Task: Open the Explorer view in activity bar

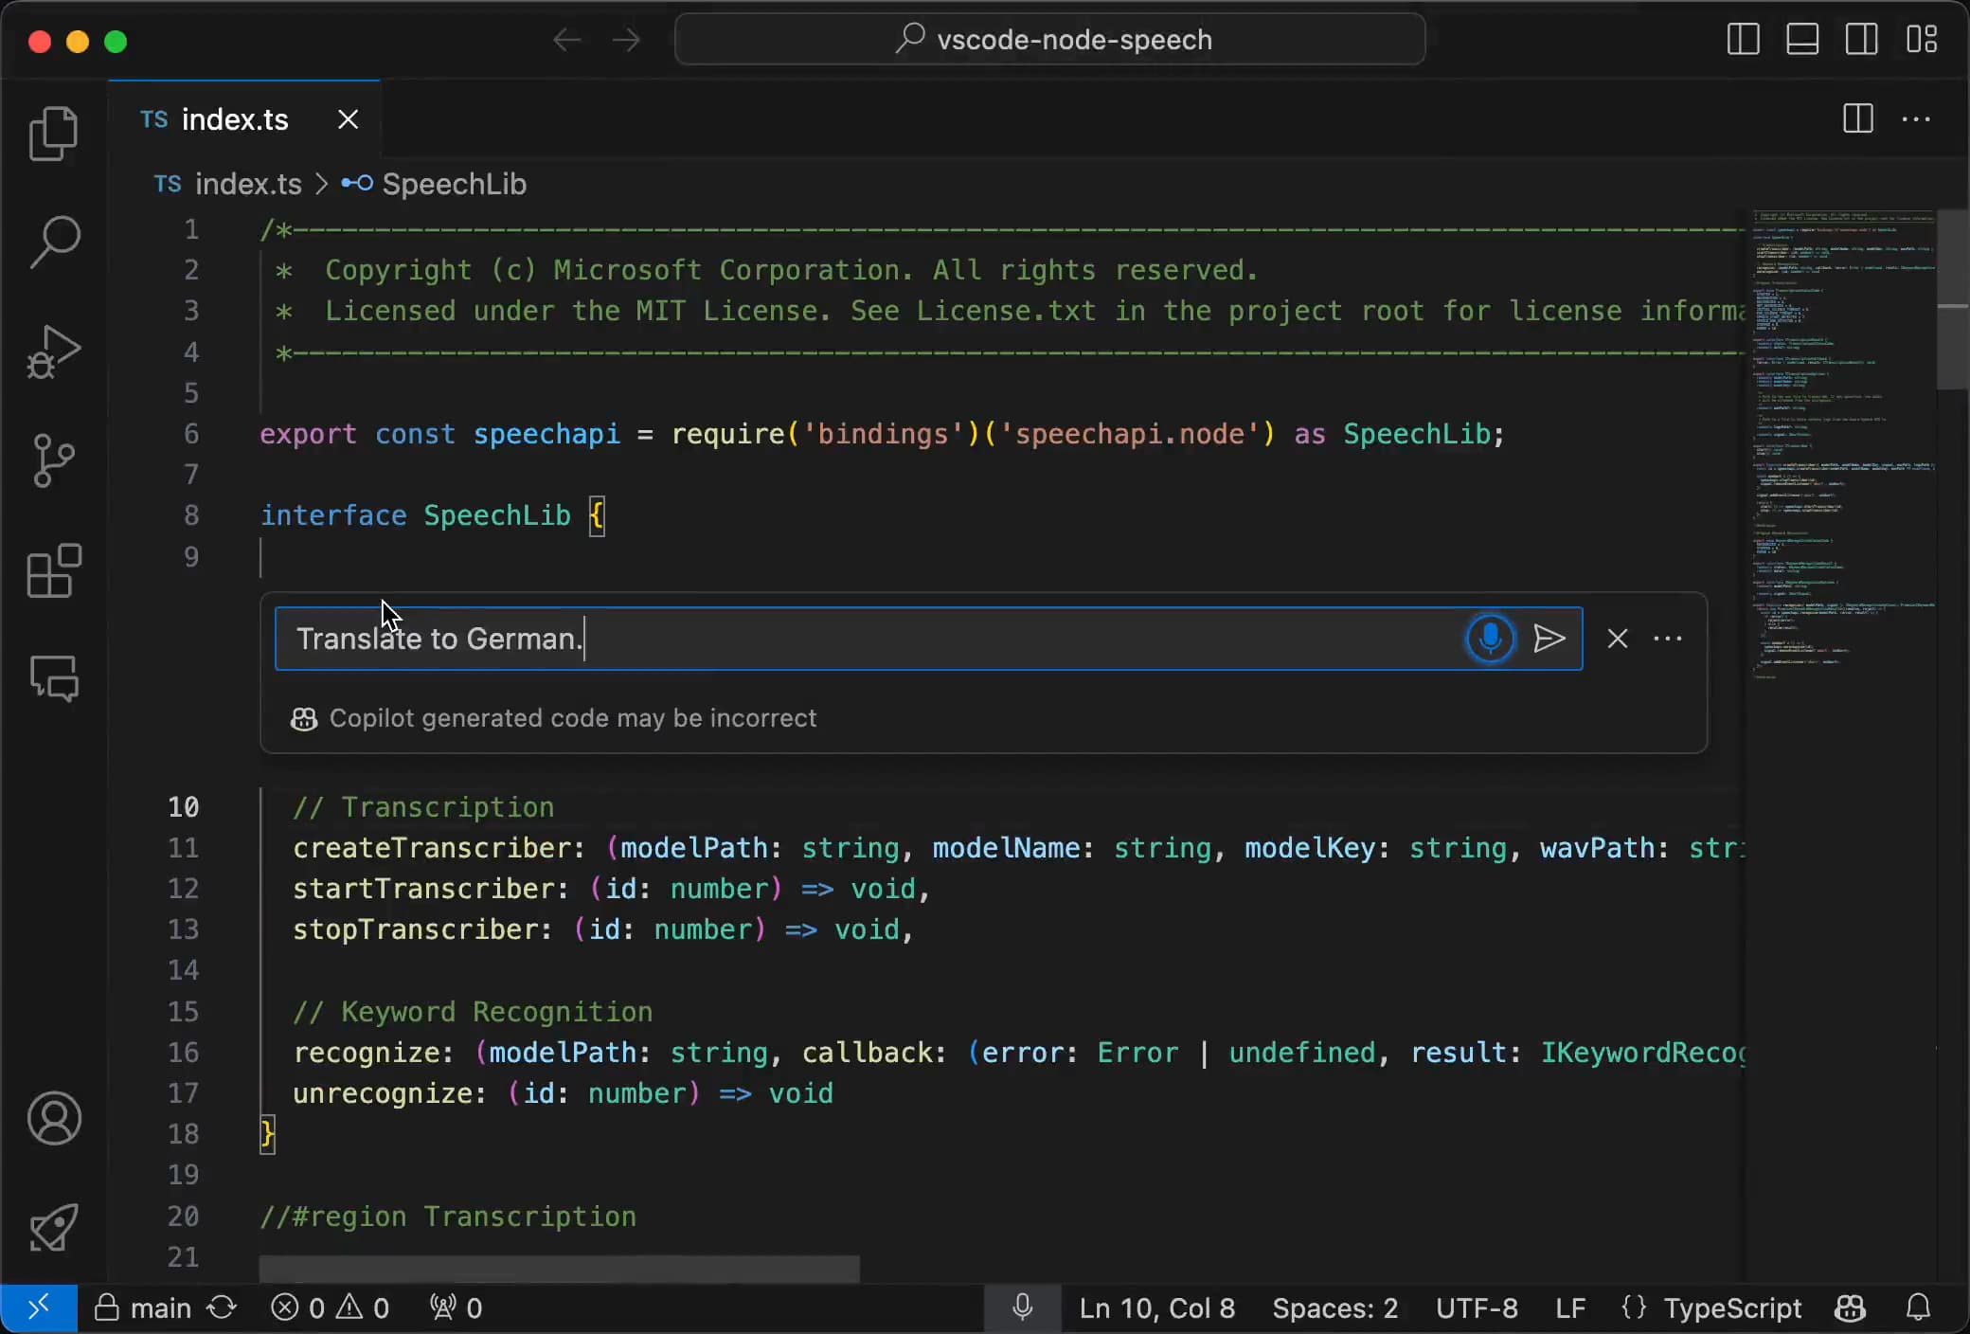Action: (x=54, y=133)
